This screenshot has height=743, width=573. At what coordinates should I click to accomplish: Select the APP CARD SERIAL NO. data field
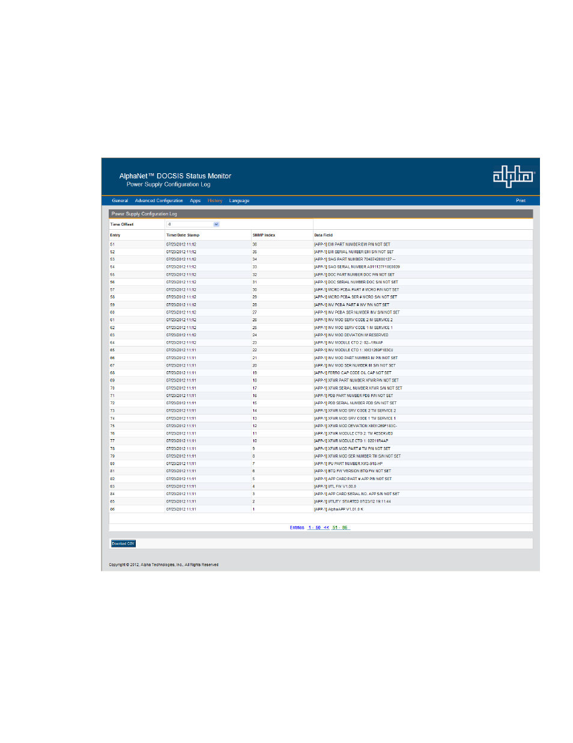357,494
